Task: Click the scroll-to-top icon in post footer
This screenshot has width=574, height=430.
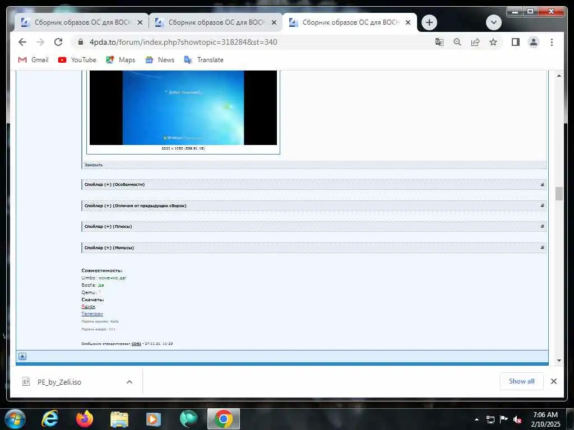Action: [x=22, y=356]
